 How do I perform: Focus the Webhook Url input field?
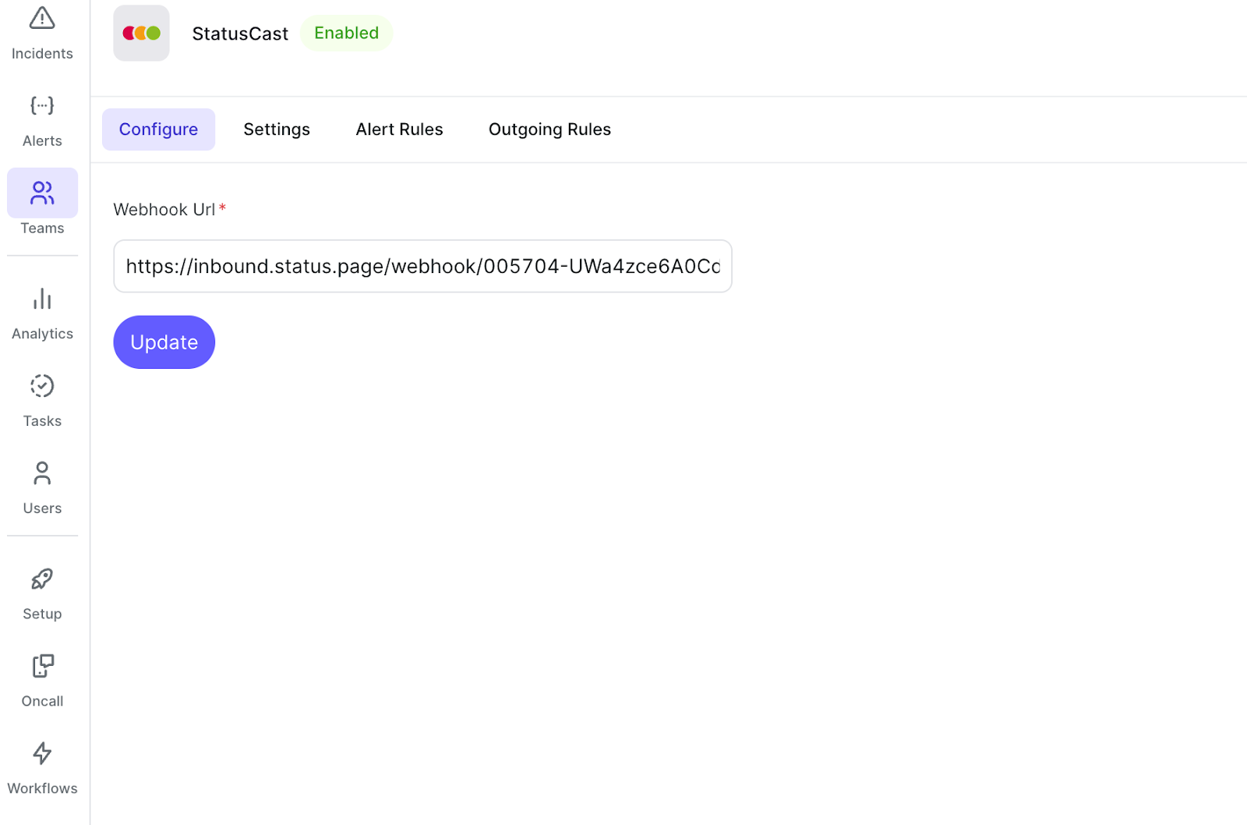pyautogui.click(x=422, y=266)
